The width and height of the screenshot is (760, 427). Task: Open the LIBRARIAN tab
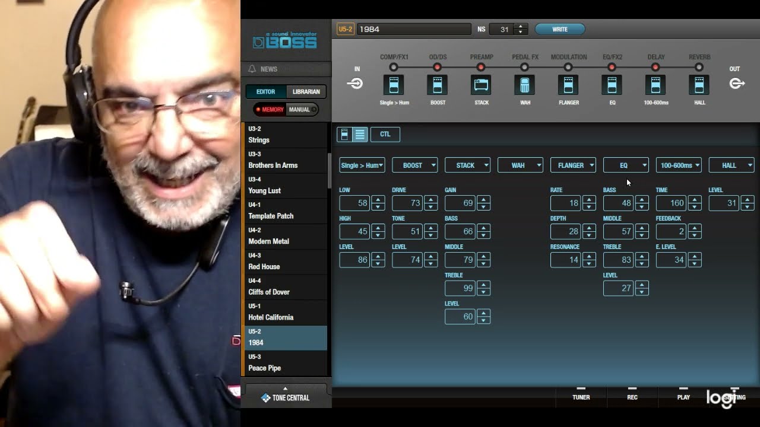point(306,92)
